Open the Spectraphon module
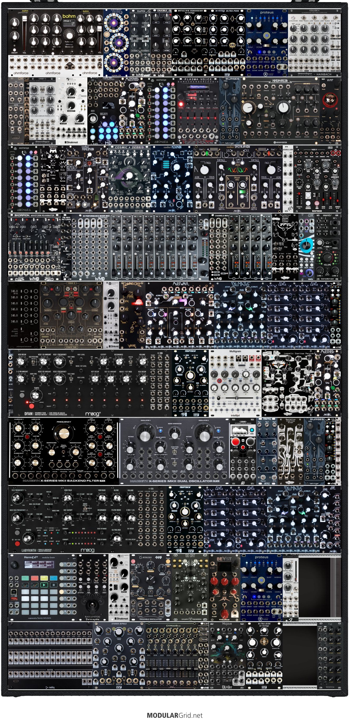Screen dimensions: 350x721 tap(238, 179)
